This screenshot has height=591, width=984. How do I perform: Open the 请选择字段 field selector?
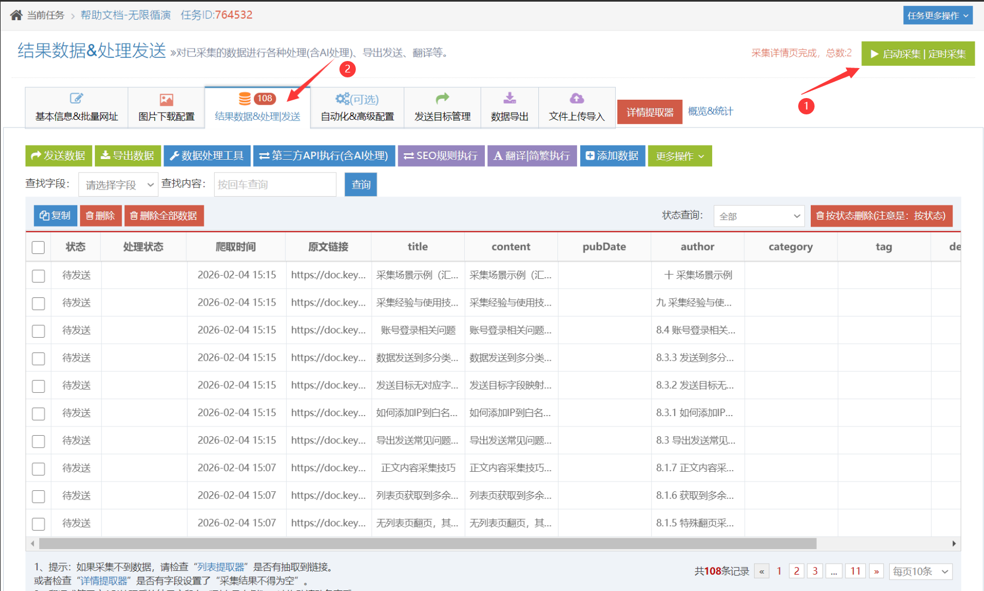118,185
